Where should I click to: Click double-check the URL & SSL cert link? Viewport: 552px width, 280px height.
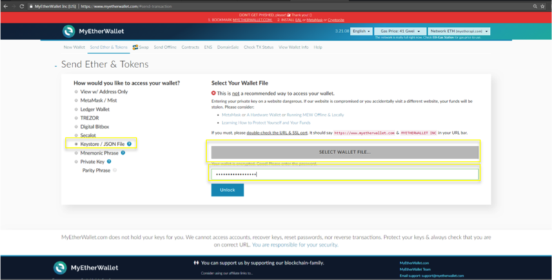click(277, 133)
